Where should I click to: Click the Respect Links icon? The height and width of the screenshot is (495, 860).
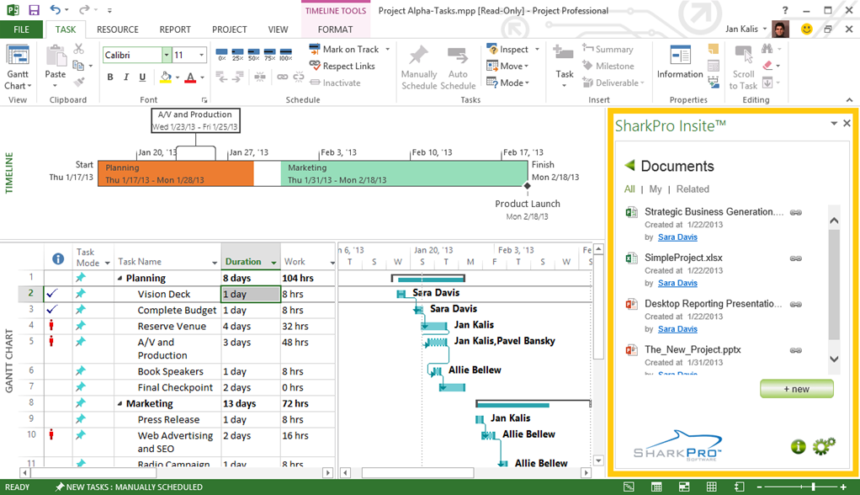click(314, 67)
